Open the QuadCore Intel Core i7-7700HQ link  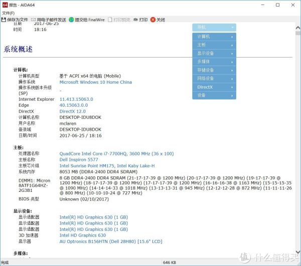coord(116,154)
